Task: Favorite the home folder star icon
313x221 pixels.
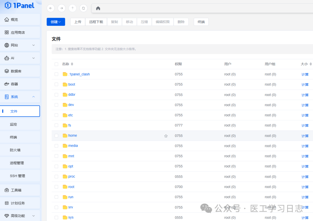Action: [166, 136]
